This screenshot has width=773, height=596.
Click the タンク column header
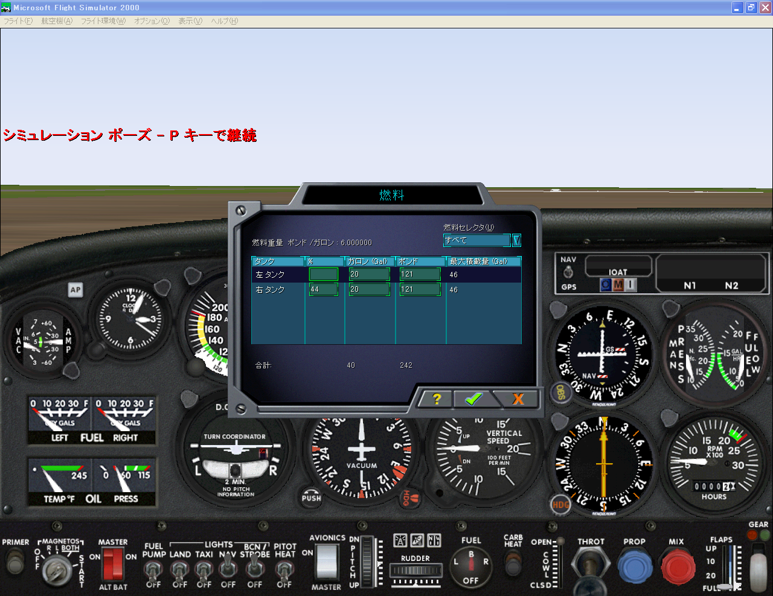(x=278, y=261)
